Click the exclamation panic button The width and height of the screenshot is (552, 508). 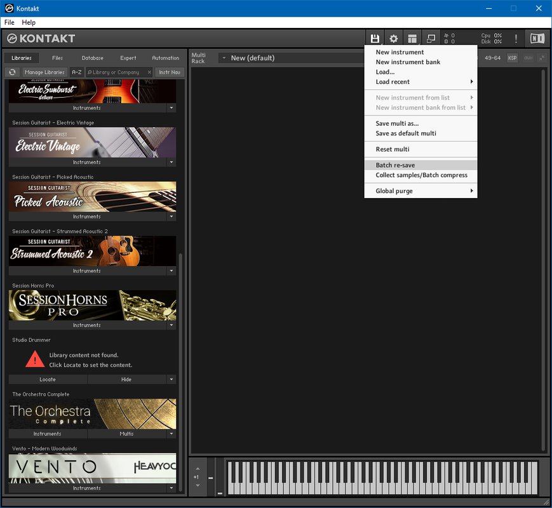(x=516, y=38)
